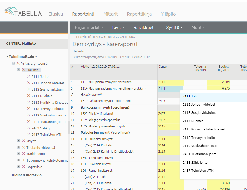Click the X icon next to Myynti
The height and width of the screenshot is (190, 247).
(23, 141)
